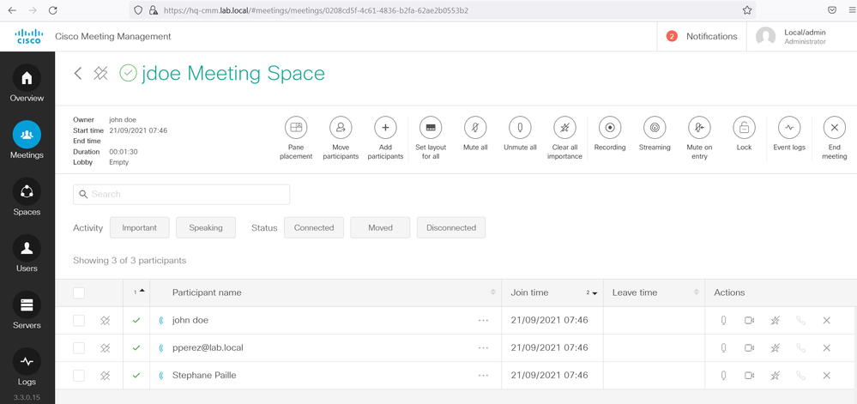Mute all participants

pos(475,128)
